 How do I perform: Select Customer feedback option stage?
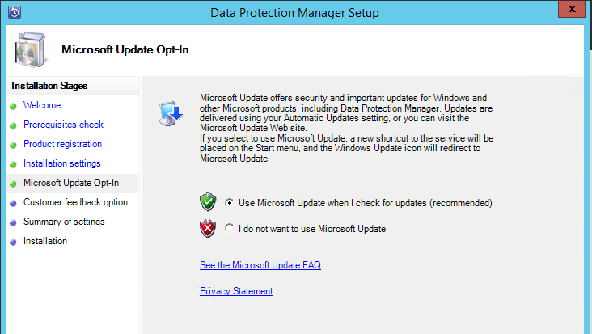coord(75,202)
